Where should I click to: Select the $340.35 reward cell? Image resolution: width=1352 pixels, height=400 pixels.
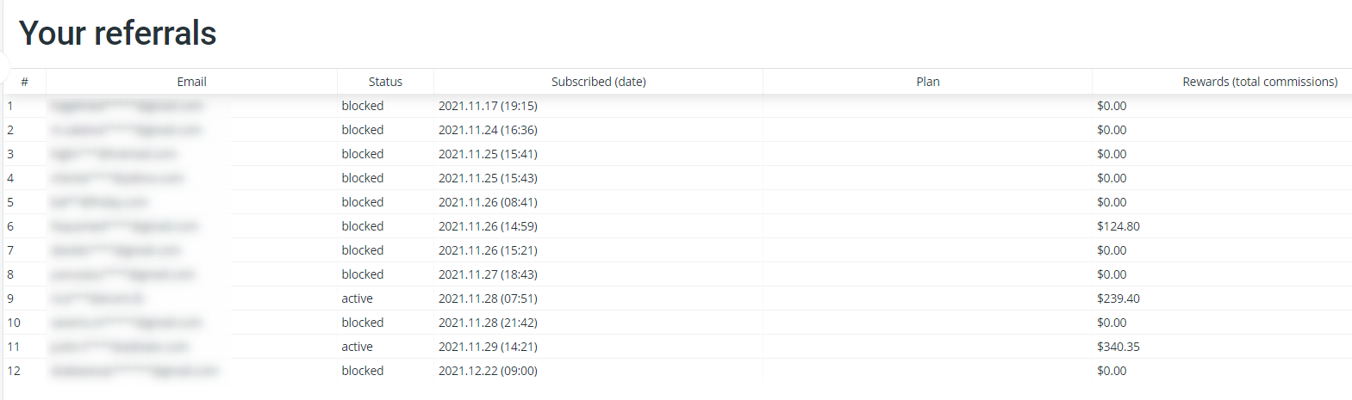point(1118,347)
